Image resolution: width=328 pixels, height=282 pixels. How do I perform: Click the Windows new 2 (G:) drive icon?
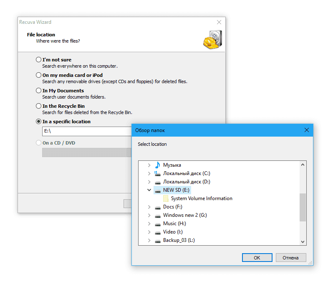click(158, 216)
